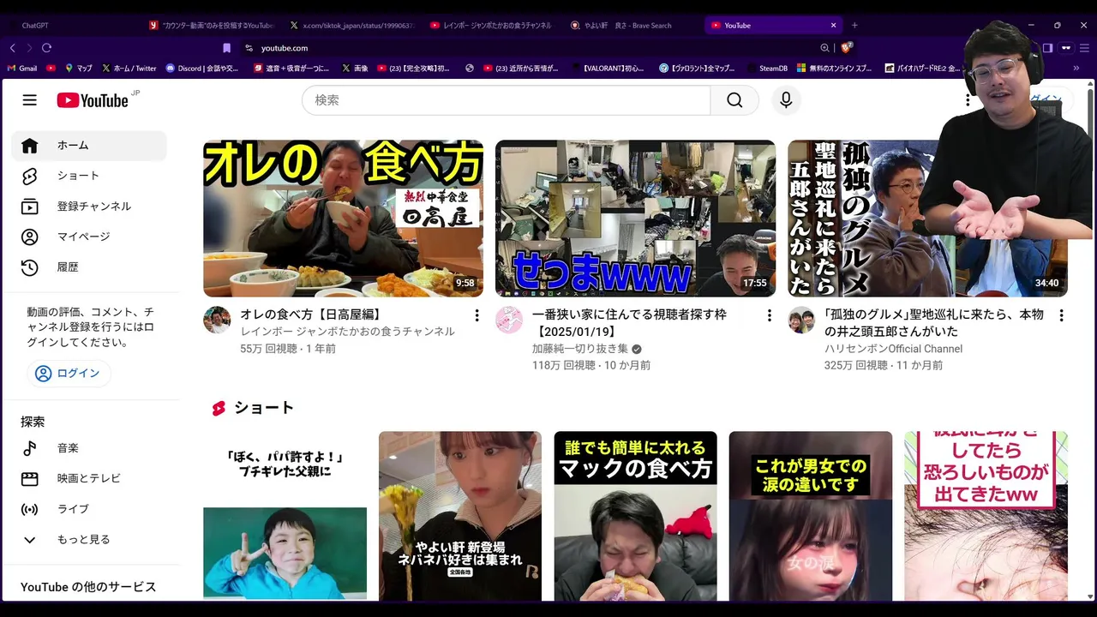Open options for オレの食べ方【日高屋編】 video
Image resolution: width=1097 pixels, height=617 pixels.
[477, 315]
